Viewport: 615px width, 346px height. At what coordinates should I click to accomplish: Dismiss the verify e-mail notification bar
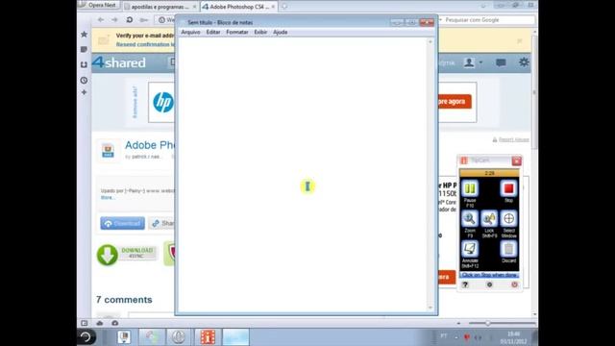[519, 40]
